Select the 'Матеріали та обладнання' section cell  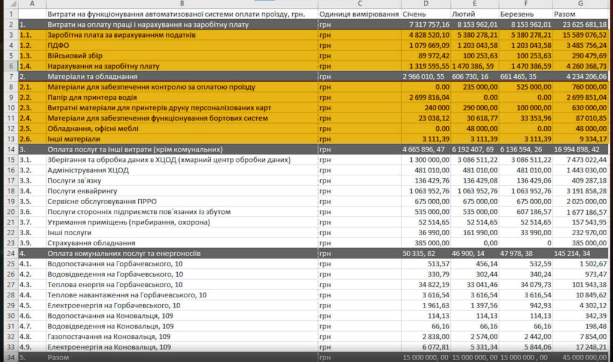tap(182, 77)
